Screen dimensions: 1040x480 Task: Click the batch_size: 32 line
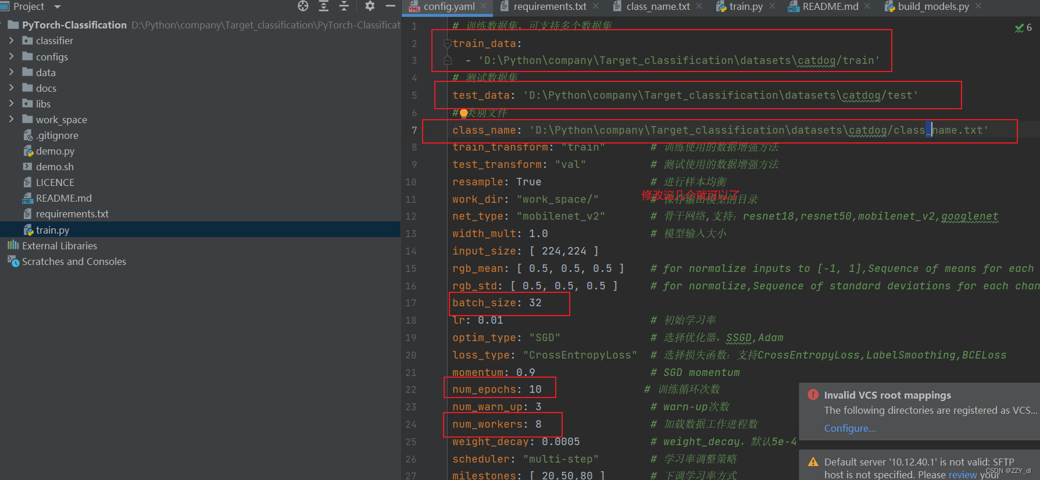[x=497, y=303]
